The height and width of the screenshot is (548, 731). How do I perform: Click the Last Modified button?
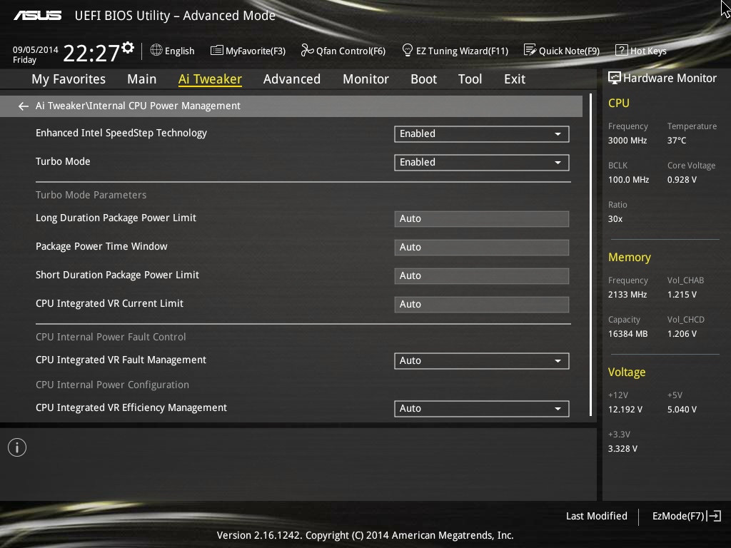tap(596, 516)
